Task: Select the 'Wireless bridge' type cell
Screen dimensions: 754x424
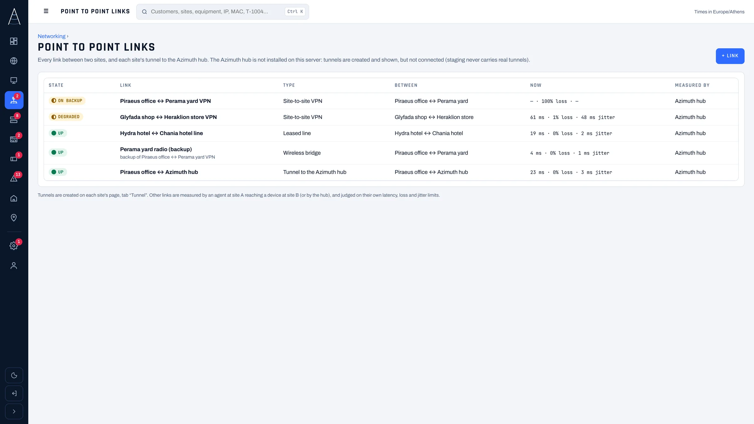Action: point(302,153)
